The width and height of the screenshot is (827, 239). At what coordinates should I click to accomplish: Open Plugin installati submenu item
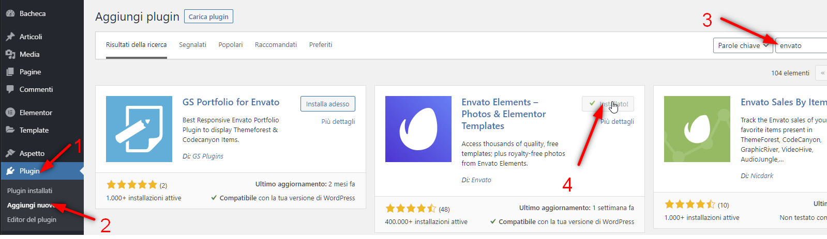(29, 190)
